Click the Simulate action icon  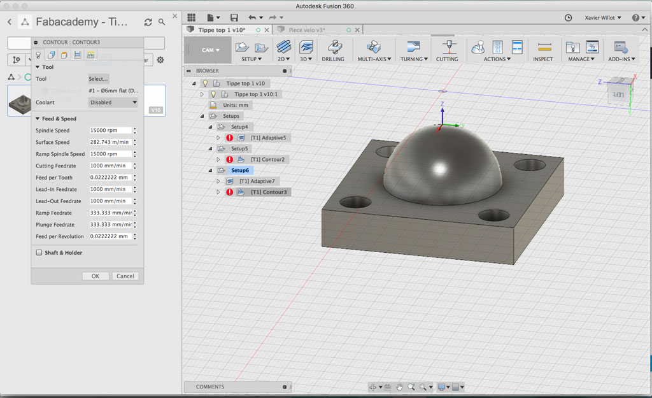click(478, 47)
